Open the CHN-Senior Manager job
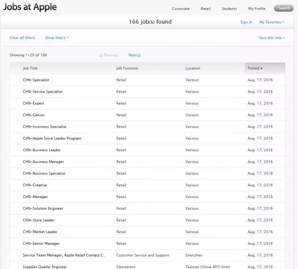Image resolution: width=298 pixels, height=269 pixels. click(x=41, y=244)
